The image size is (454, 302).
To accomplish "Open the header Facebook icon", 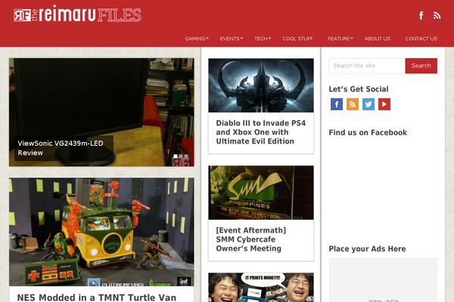I will tap(421, 15).
